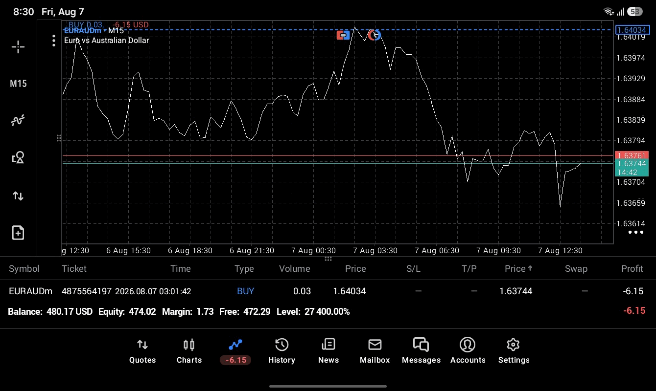The width and height of the screenshot is (656, 391).
Task: Tap the new order document icon
Action: click(18, 233)
